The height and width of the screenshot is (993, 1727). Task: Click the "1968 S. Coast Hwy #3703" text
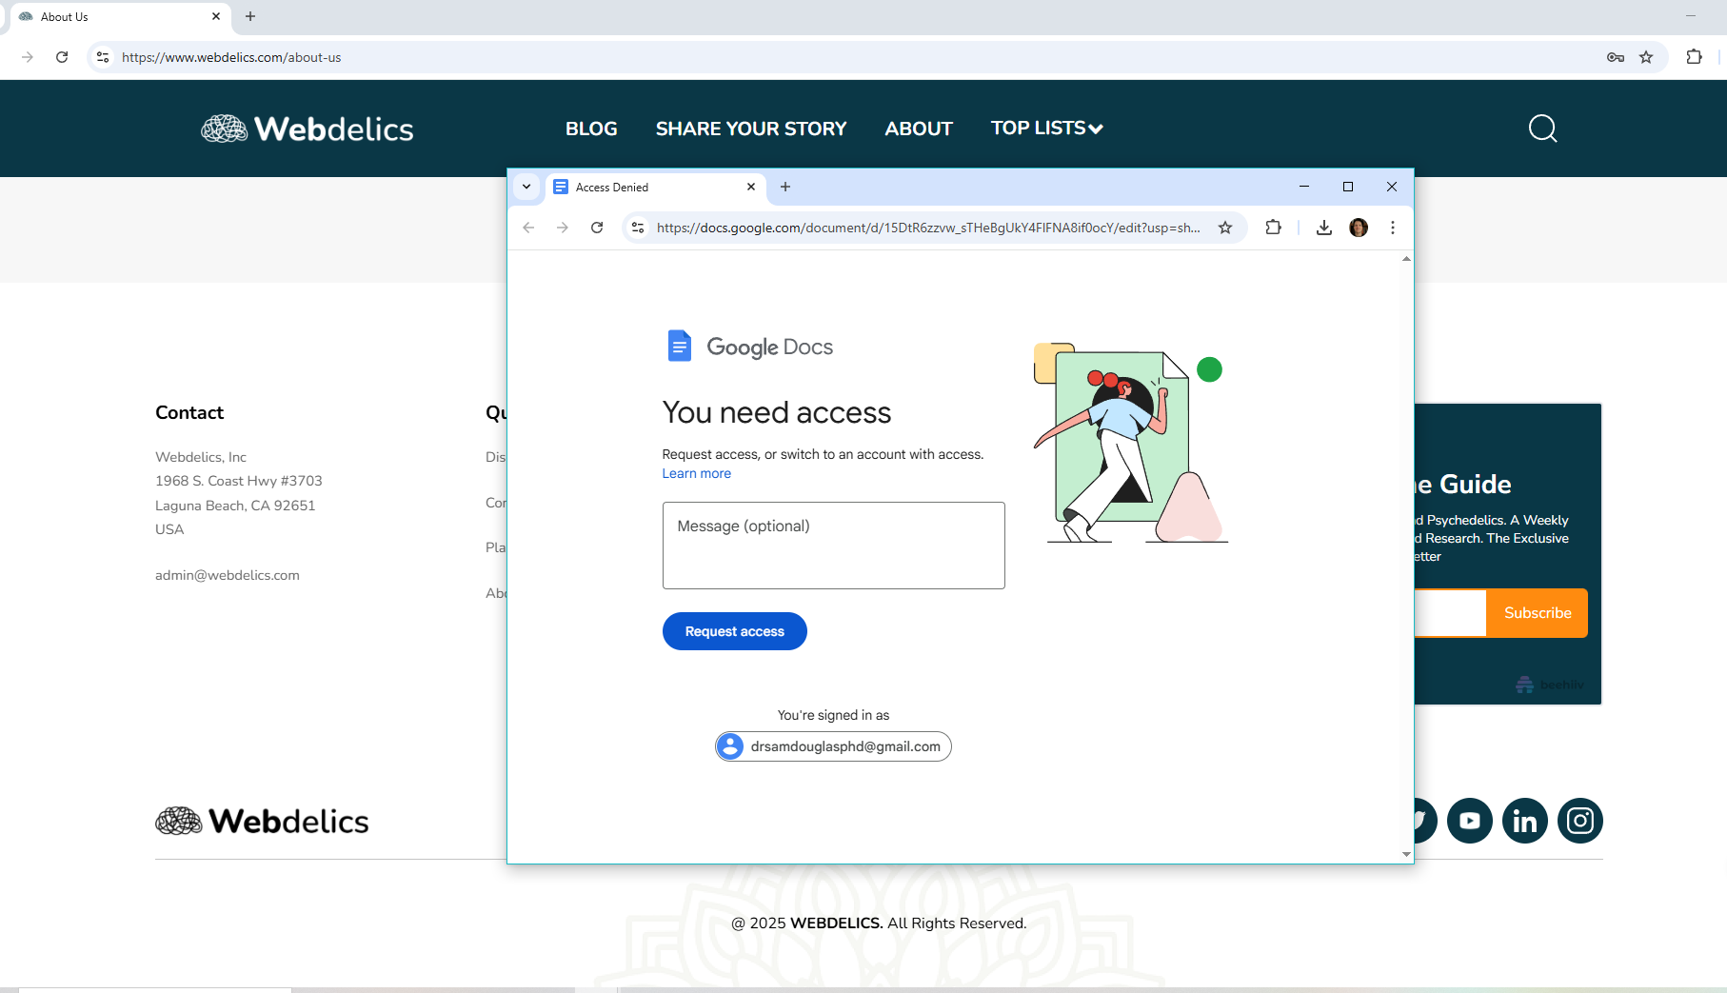pyautogui.click(x=239, y=481)
